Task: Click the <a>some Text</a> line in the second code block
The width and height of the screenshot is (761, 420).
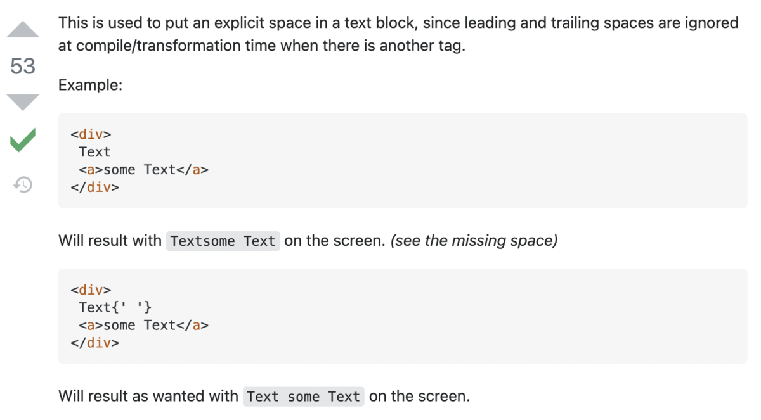Action: (144, 325)
